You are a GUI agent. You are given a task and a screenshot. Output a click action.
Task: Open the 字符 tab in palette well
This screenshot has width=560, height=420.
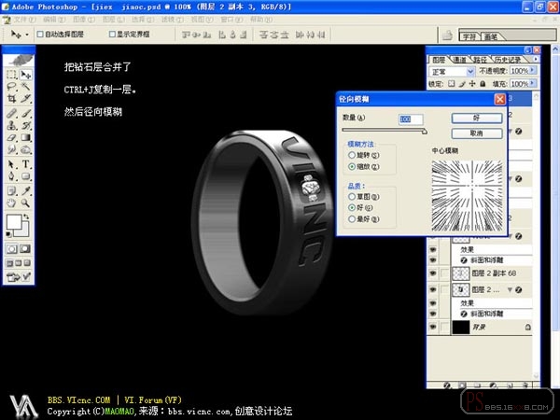pos(469,36)
